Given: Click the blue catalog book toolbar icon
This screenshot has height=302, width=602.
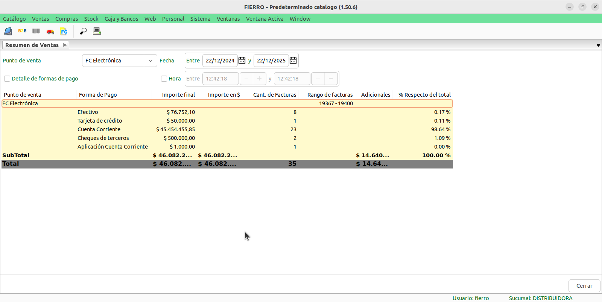Looking at the screenshot, I should point(8,31).
